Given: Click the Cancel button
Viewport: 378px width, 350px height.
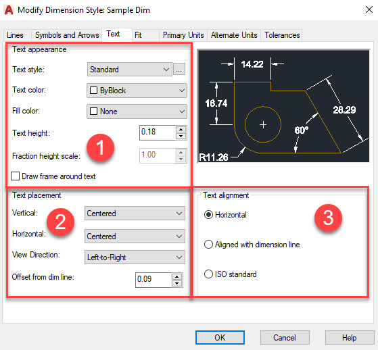Looking at the screenshot, I should point(285,337).
